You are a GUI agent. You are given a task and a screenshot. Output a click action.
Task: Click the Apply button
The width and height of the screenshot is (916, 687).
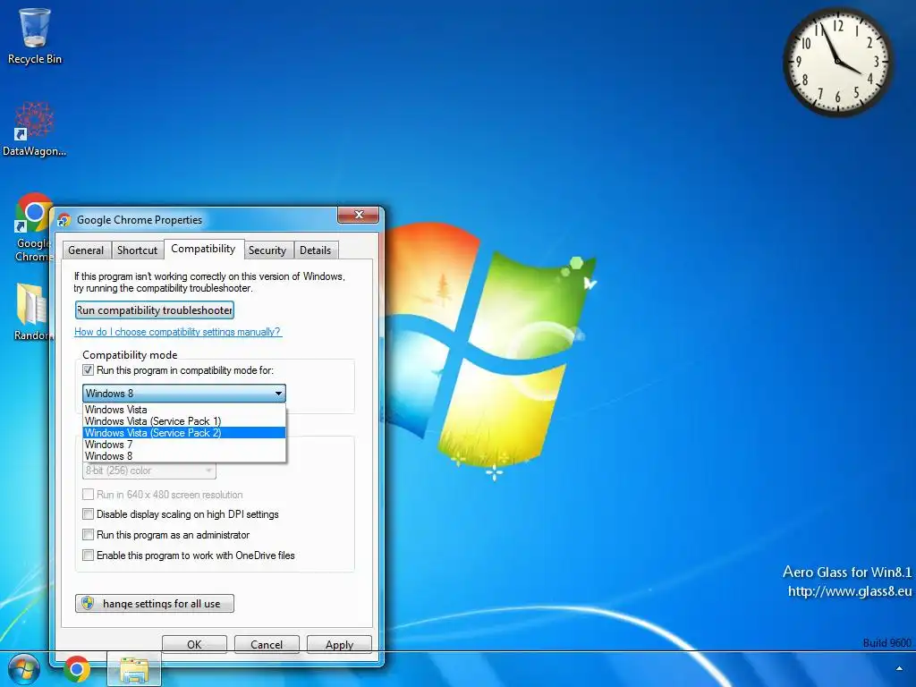[x=339, y=644]
